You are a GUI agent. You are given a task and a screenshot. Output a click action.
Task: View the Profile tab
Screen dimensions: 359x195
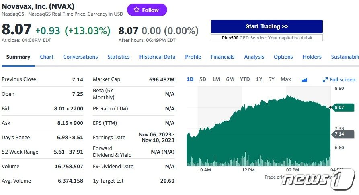[193, 57]
